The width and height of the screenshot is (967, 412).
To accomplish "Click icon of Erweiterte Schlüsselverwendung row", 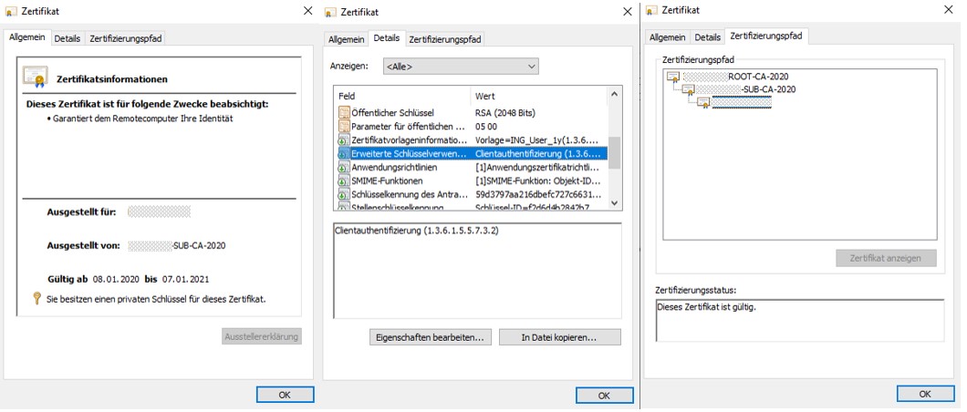I will click(x=344, y=153).
